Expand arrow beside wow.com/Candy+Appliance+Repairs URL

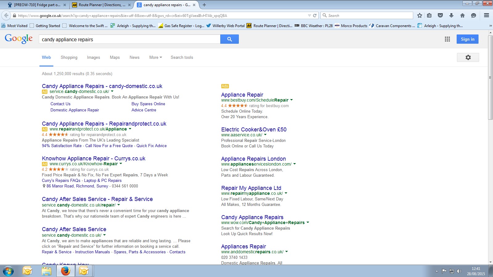(x=308, y=223)
